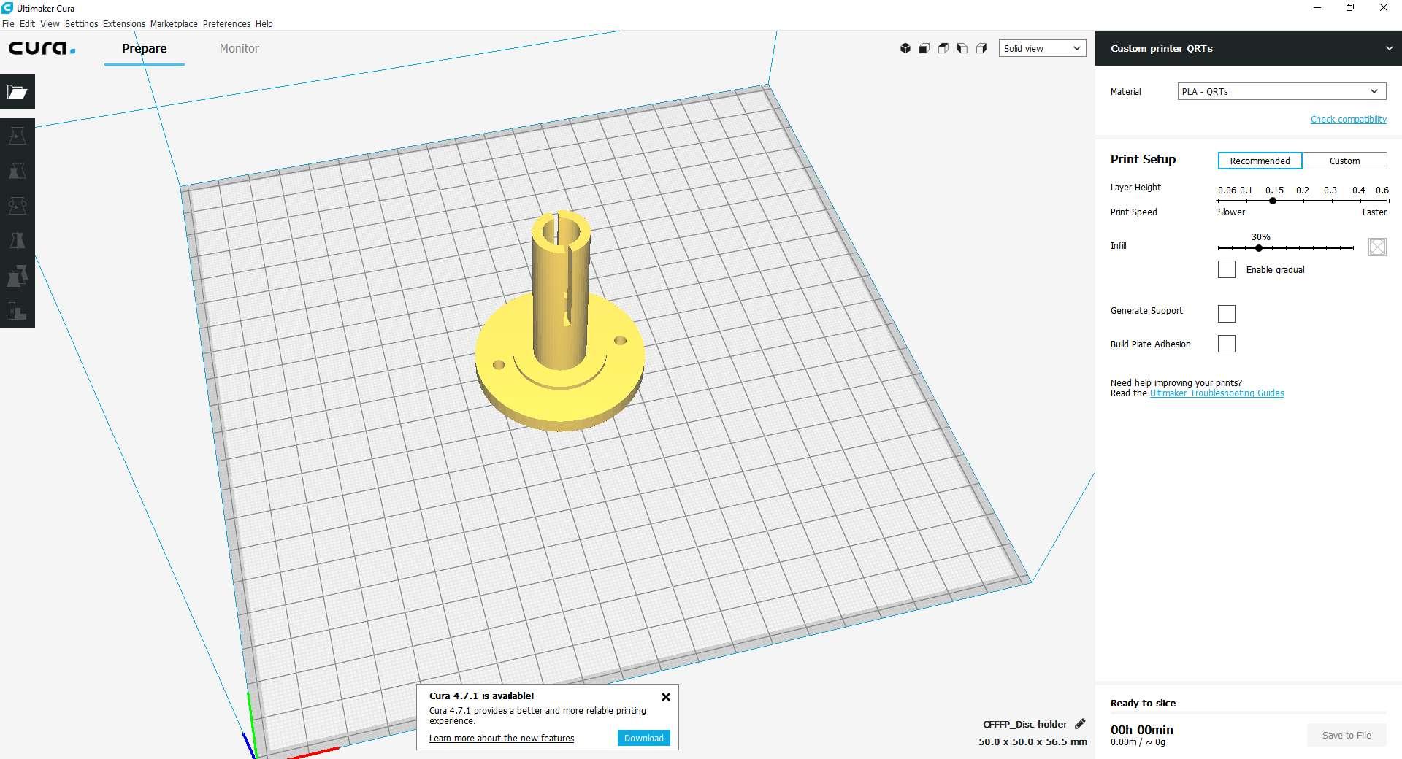This screenshot has height=759, width=1402.
Task: Open the Material PLA - QRTs dropdown
Action: pos(1282,91)
